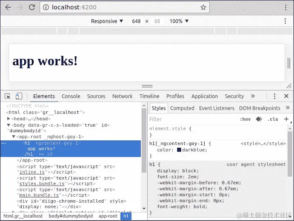Select the Computed sub-tab
Viewport: 294px width, 221px height.
tap(182, 108)
